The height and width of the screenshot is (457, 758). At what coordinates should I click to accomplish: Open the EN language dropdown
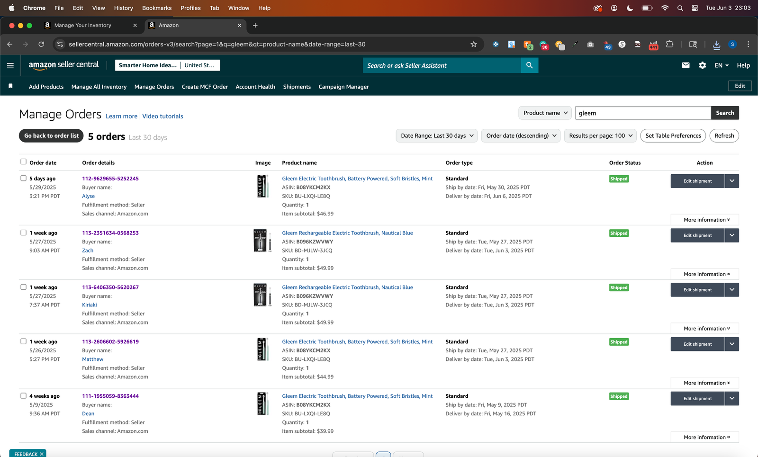(x=722, y=65)
